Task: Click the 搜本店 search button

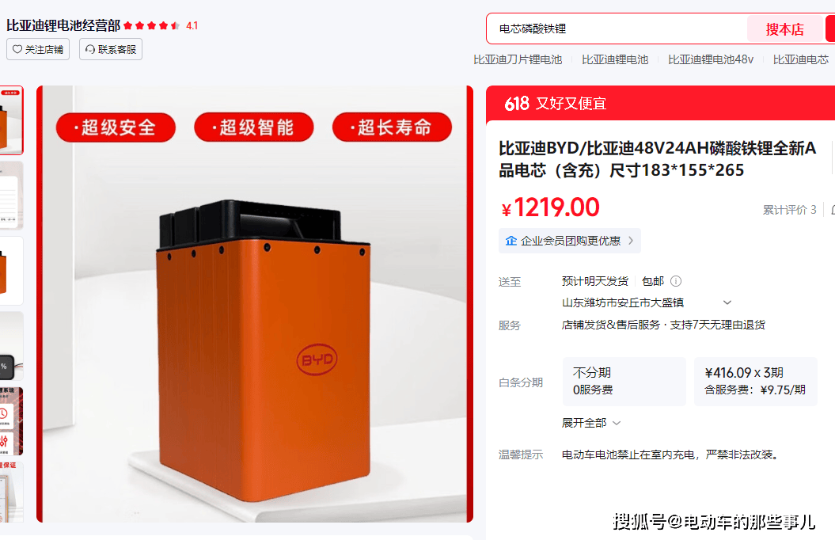Action: tap(785, 29)
